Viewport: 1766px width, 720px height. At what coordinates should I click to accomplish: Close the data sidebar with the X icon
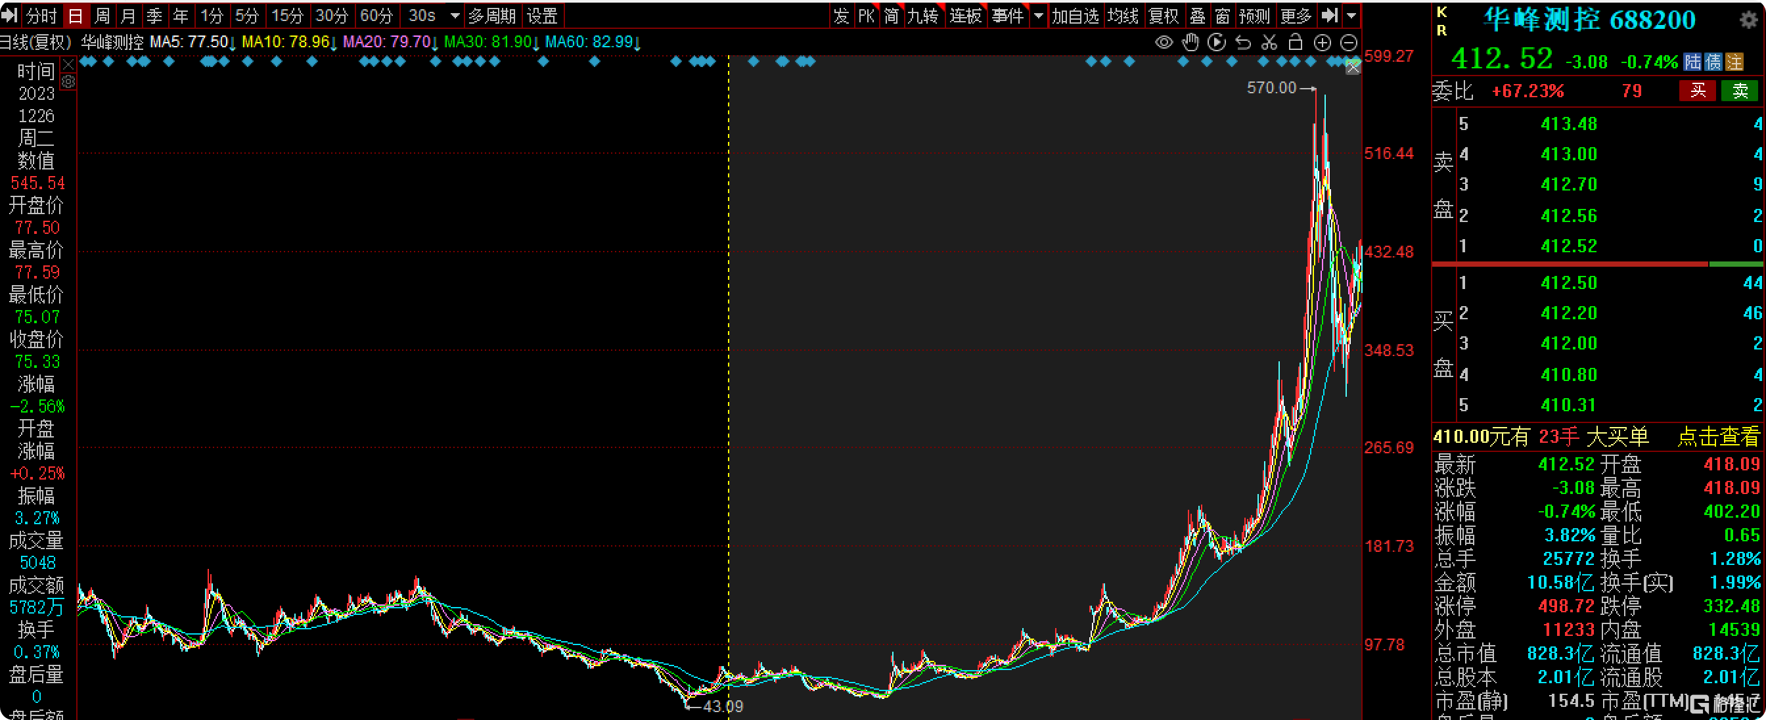(x=68, y=65)
